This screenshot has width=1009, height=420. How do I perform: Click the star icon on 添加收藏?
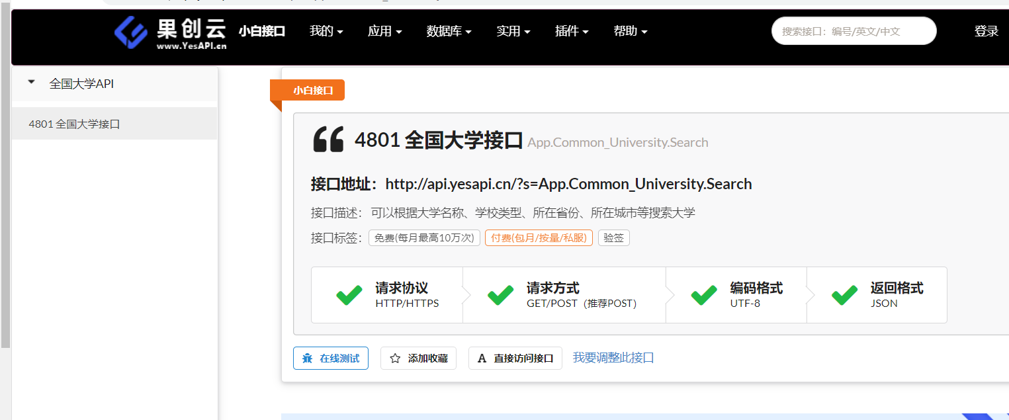click(x=396, y=358)
